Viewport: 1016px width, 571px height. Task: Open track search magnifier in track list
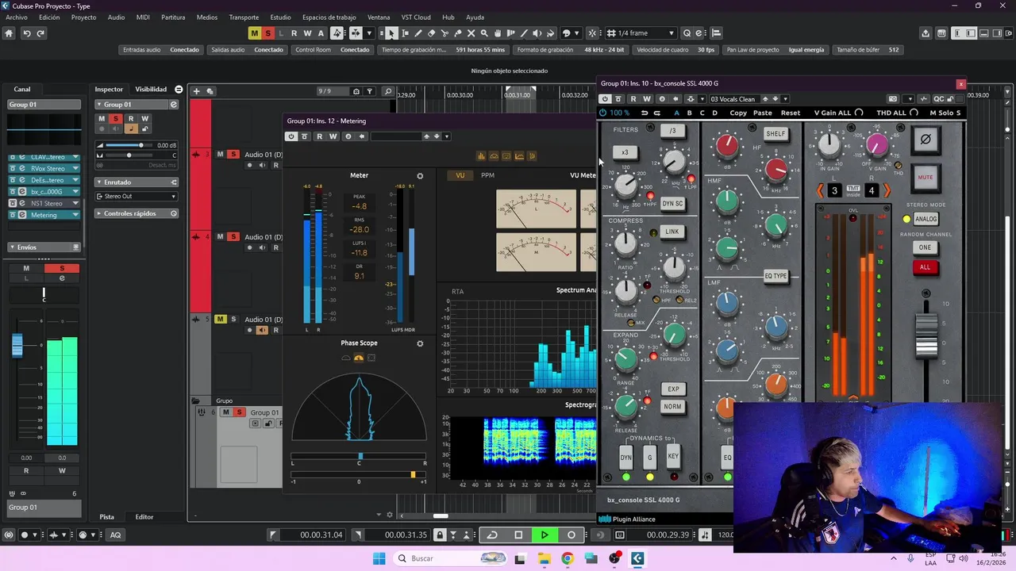[x=388, y=91]
